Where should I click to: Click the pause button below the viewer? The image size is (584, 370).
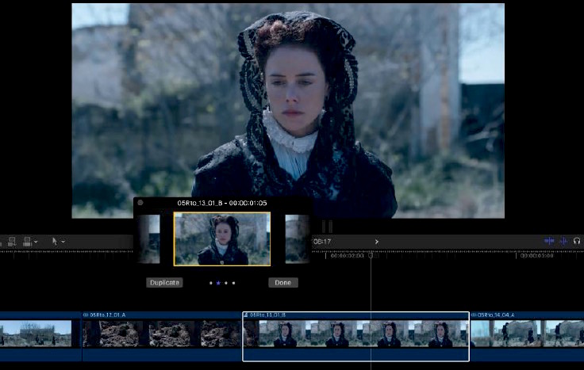pos(327,226)
